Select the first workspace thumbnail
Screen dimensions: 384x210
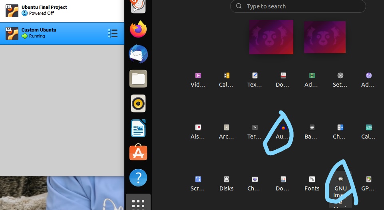(x=271, y=37)
